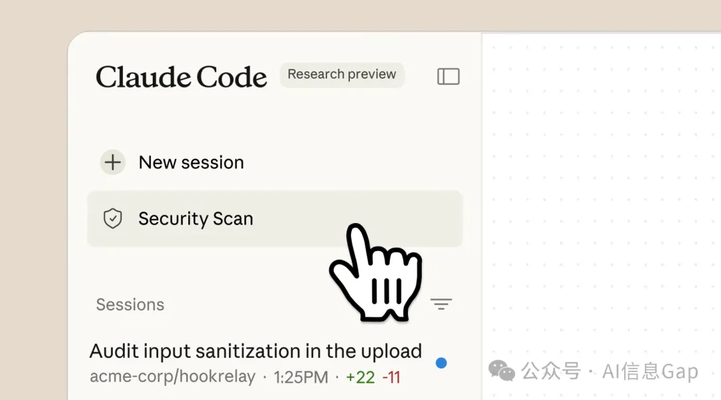Click the AI信息Gap watermark text
The height and width of the screenshot is (400, 721).
[x=650, y=371]
